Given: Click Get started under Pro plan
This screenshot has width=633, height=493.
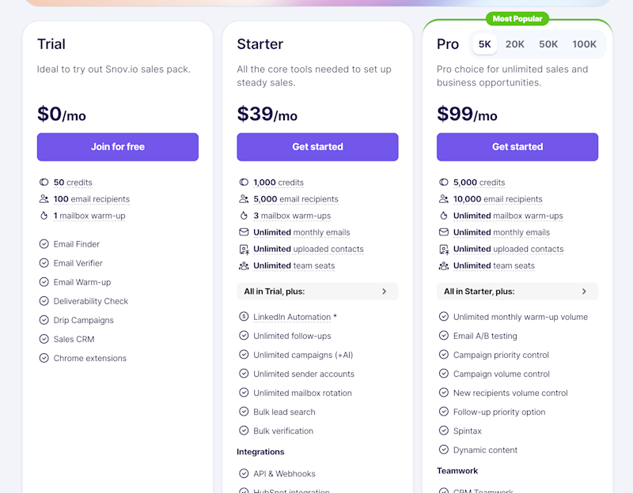Looking at the screenshot, I should [x=517, y=147].
